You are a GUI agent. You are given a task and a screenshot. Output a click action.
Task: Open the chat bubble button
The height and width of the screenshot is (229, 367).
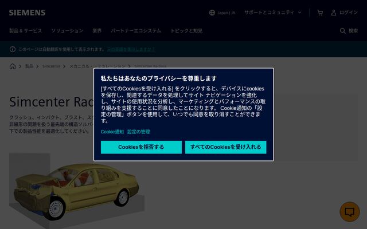[x=350, y=212]
